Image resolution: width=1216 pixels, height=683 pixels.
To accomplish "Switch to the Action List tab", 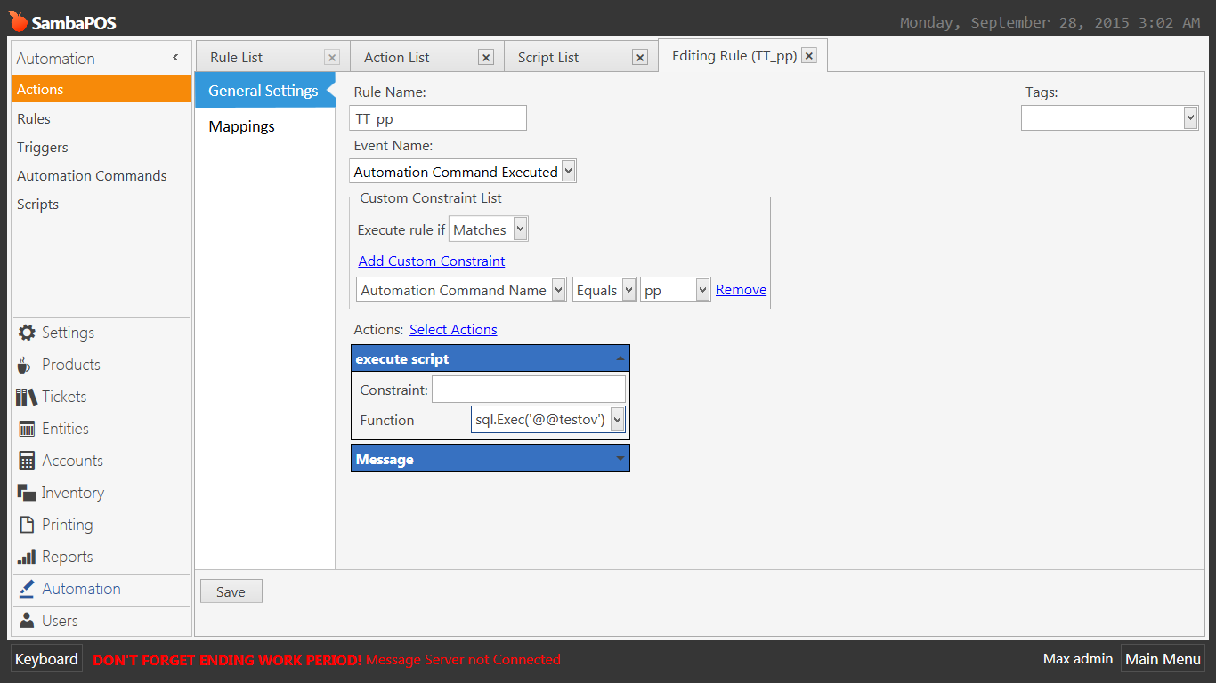I will pyautogui.click(x=397, y=58).
